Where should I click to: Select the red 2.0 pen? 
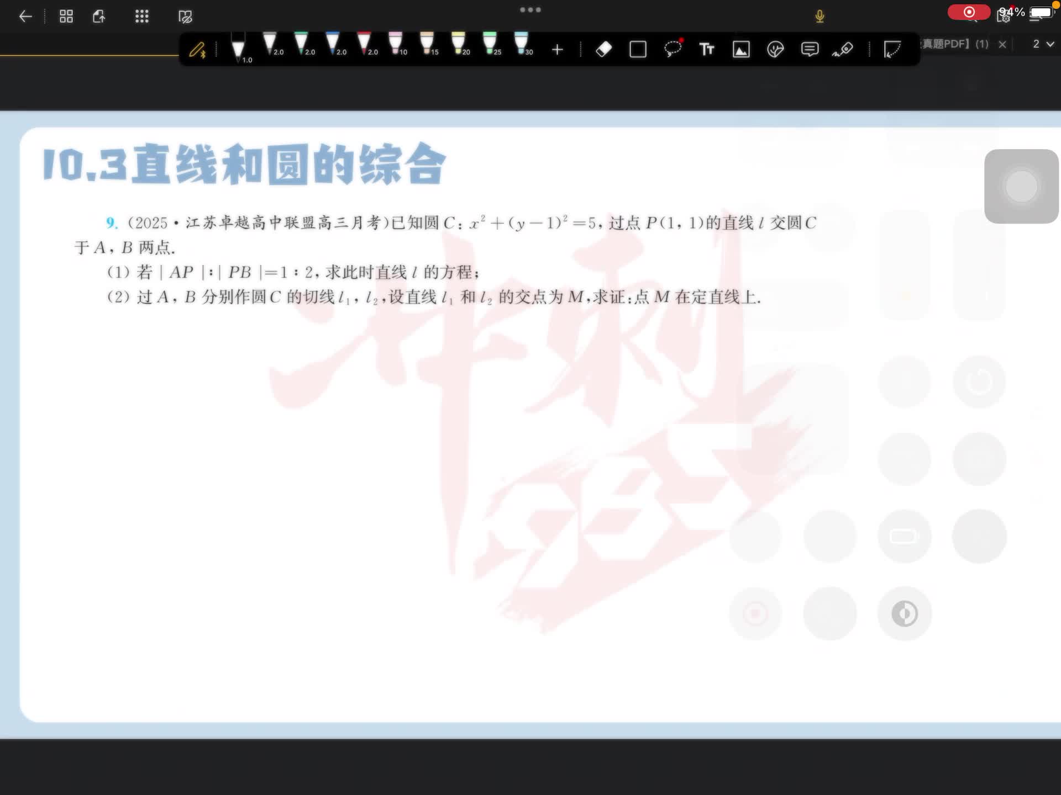(365, 44)
